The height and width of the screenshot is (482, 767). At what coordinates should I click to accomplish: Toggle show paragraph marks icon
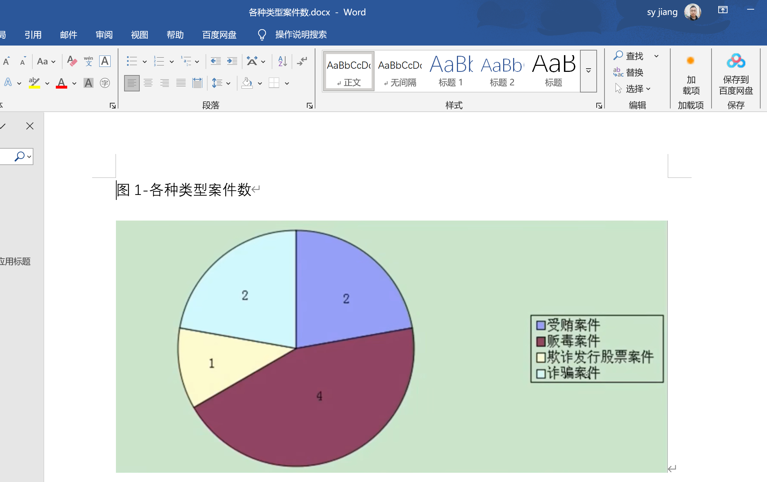click(x=302, y=61)
